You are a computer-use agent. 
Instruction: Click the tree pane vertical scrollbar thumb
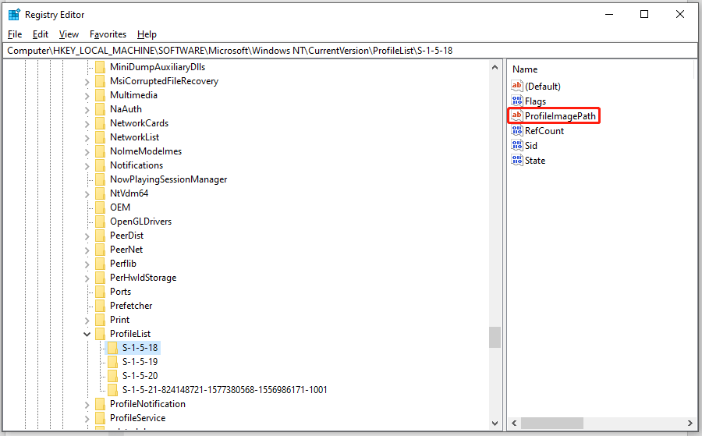click(495, 338)
